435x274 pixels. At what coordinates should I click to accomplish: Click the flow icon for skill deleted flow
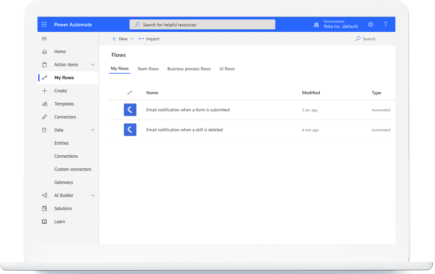[130, 130]
